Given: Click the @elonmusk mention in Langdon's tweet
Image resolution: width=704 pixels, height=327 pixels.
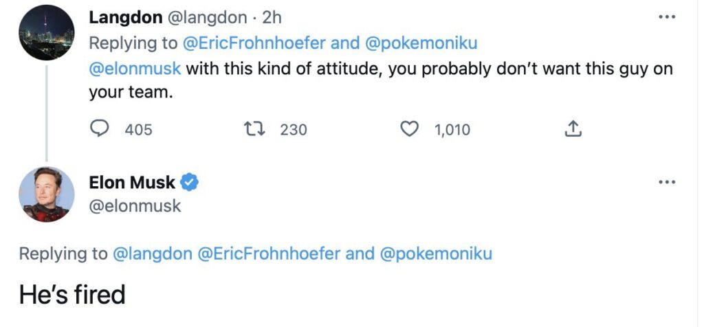Looking at the screenshot, I should click(x=135, y=69).
